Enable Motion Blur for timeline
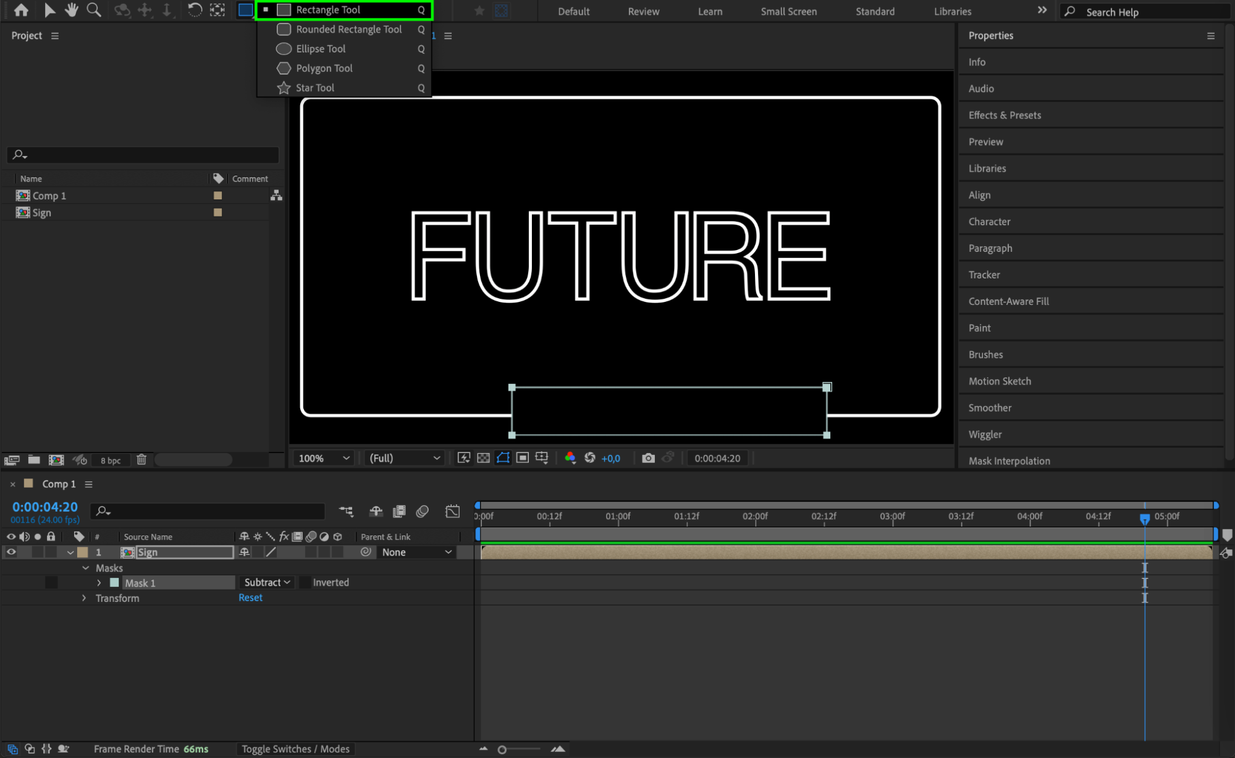The width and height of the screenshot is (1235, 758). (423, 511)
